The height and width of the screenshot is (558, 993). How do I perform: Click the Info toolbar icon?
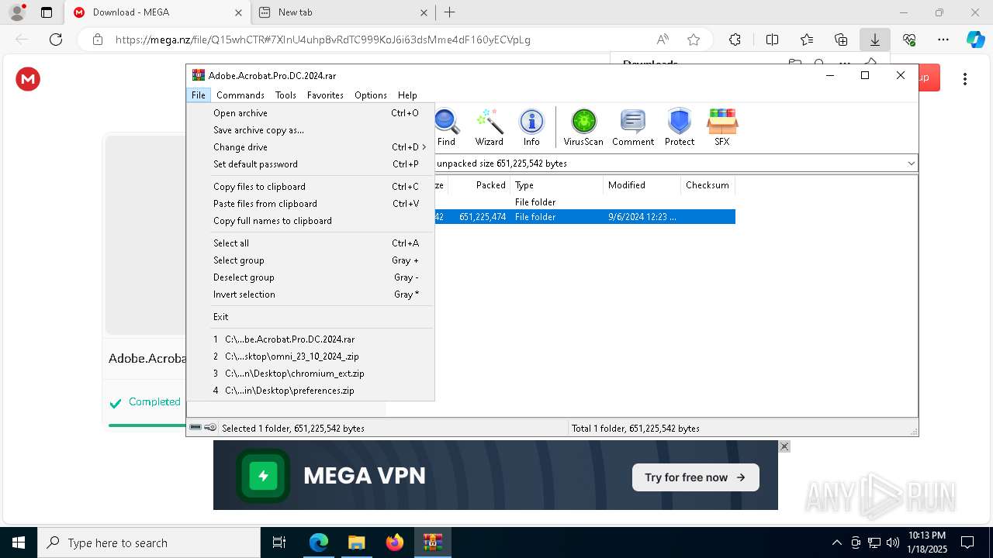point(531,127)
